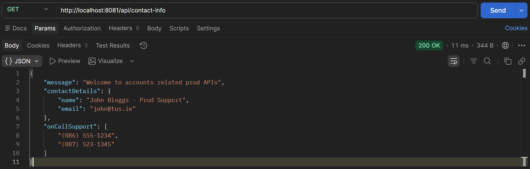Viewport: 530px width, 169px height.
Task: Click the "message" key in line 2
Action: [x=59, y=82]
